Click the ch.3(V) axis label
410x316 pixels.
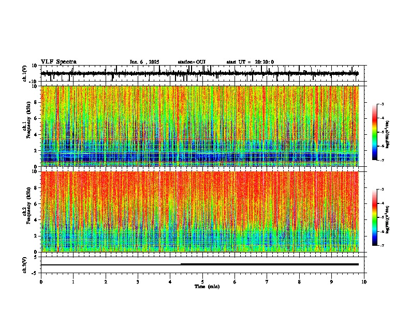coord(25,265)
